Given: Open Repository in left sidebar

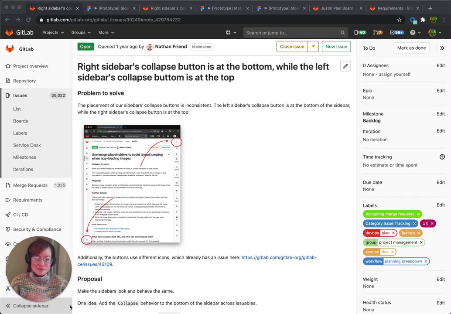Looking at the screenshot, I should tap(36, 81).
